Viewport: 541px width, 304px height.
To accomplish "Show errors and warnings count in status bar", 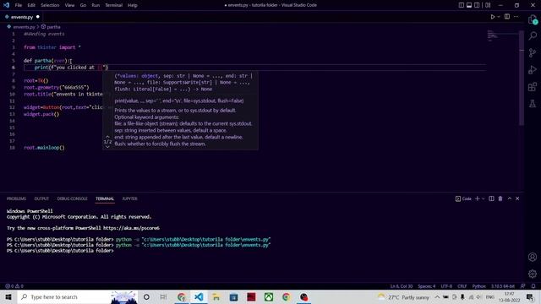I will [14, 286].
